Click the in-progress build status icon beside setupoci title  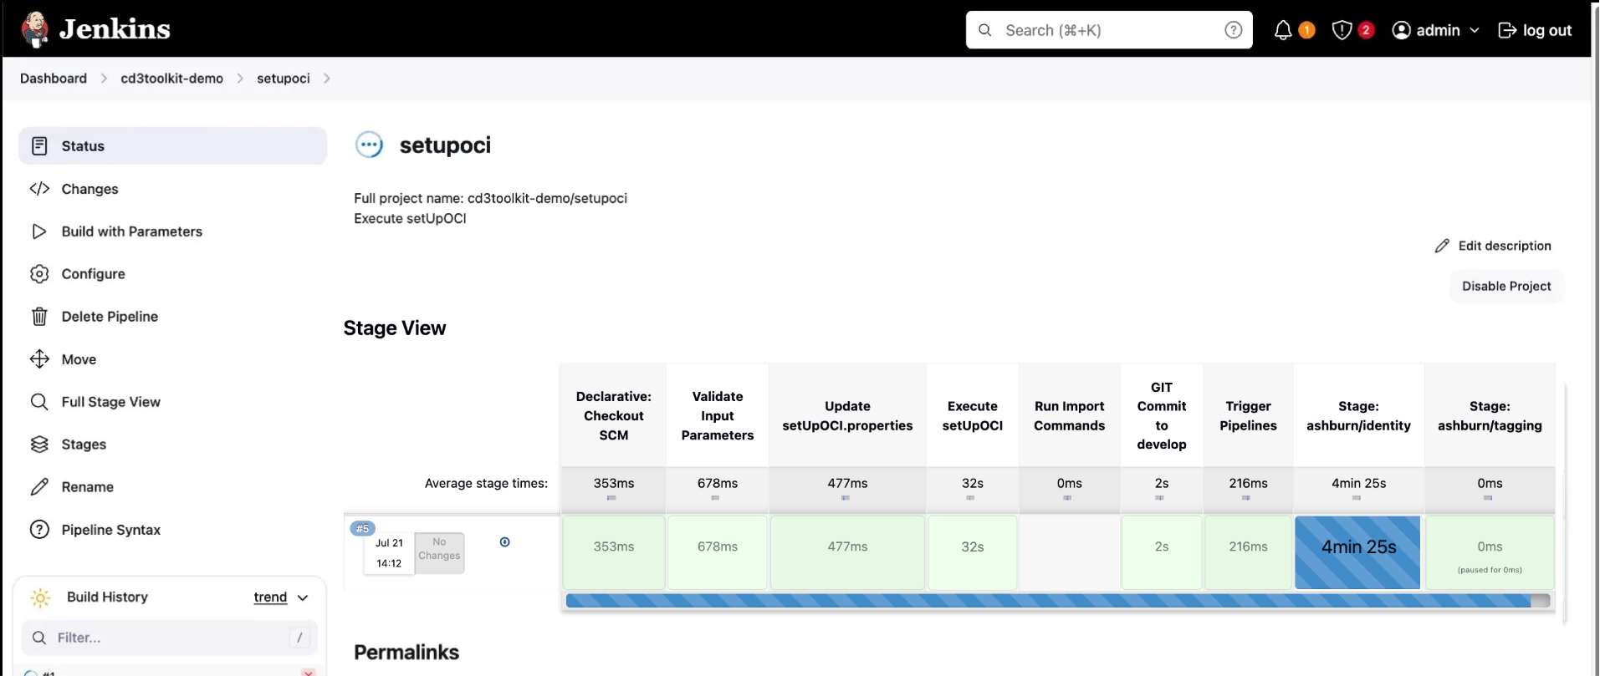click(369, 145)
